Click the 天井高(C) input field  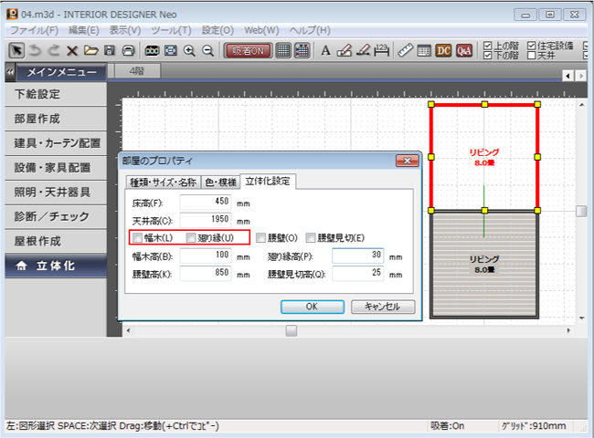pyautogui.click(x=206, y=220)
